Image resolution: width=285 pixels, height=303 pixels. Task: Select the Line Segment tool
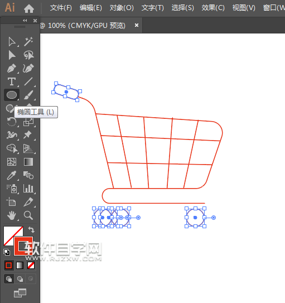[28, 81]
